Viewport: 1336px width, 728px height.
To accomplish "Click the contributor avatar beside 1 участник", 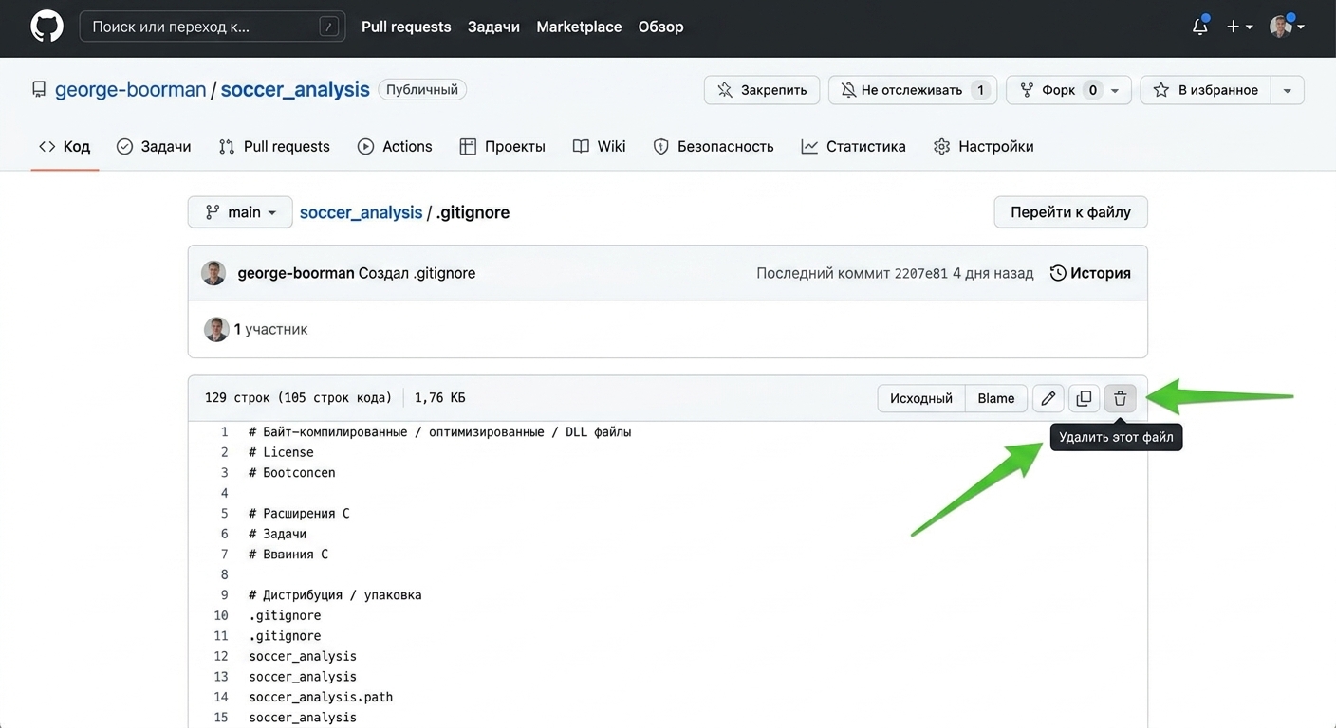I will tap(216, 329).
